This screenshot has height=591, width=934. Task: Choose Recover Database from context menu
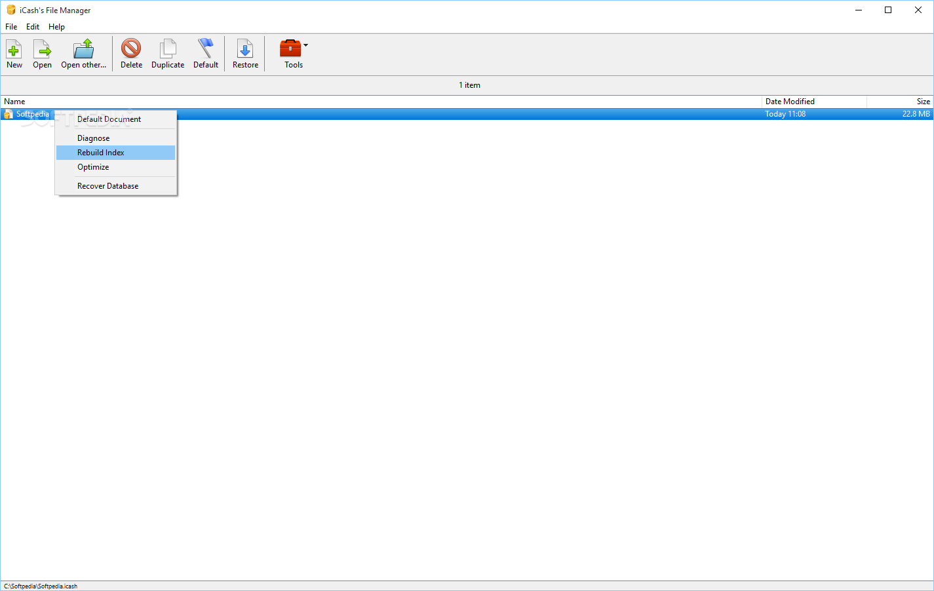(x=116, y=186)
